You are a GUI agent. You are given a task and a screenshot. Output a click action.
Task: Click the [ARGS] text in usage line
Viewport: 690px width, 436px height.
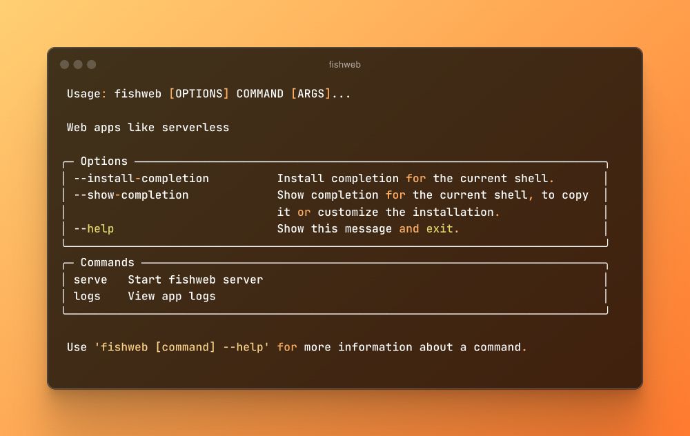point(310,94)
